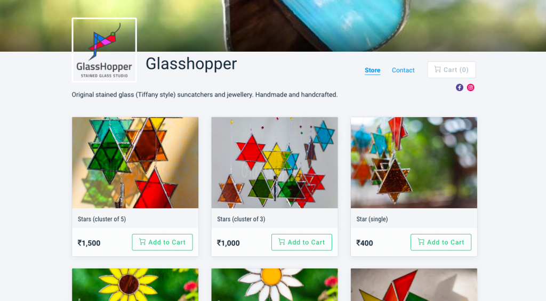The width and height of the screenshot is (546, 301).
Task: Open Stars (cluster of 5) product image
Action: pyautogui.click(x=135, y=162)
